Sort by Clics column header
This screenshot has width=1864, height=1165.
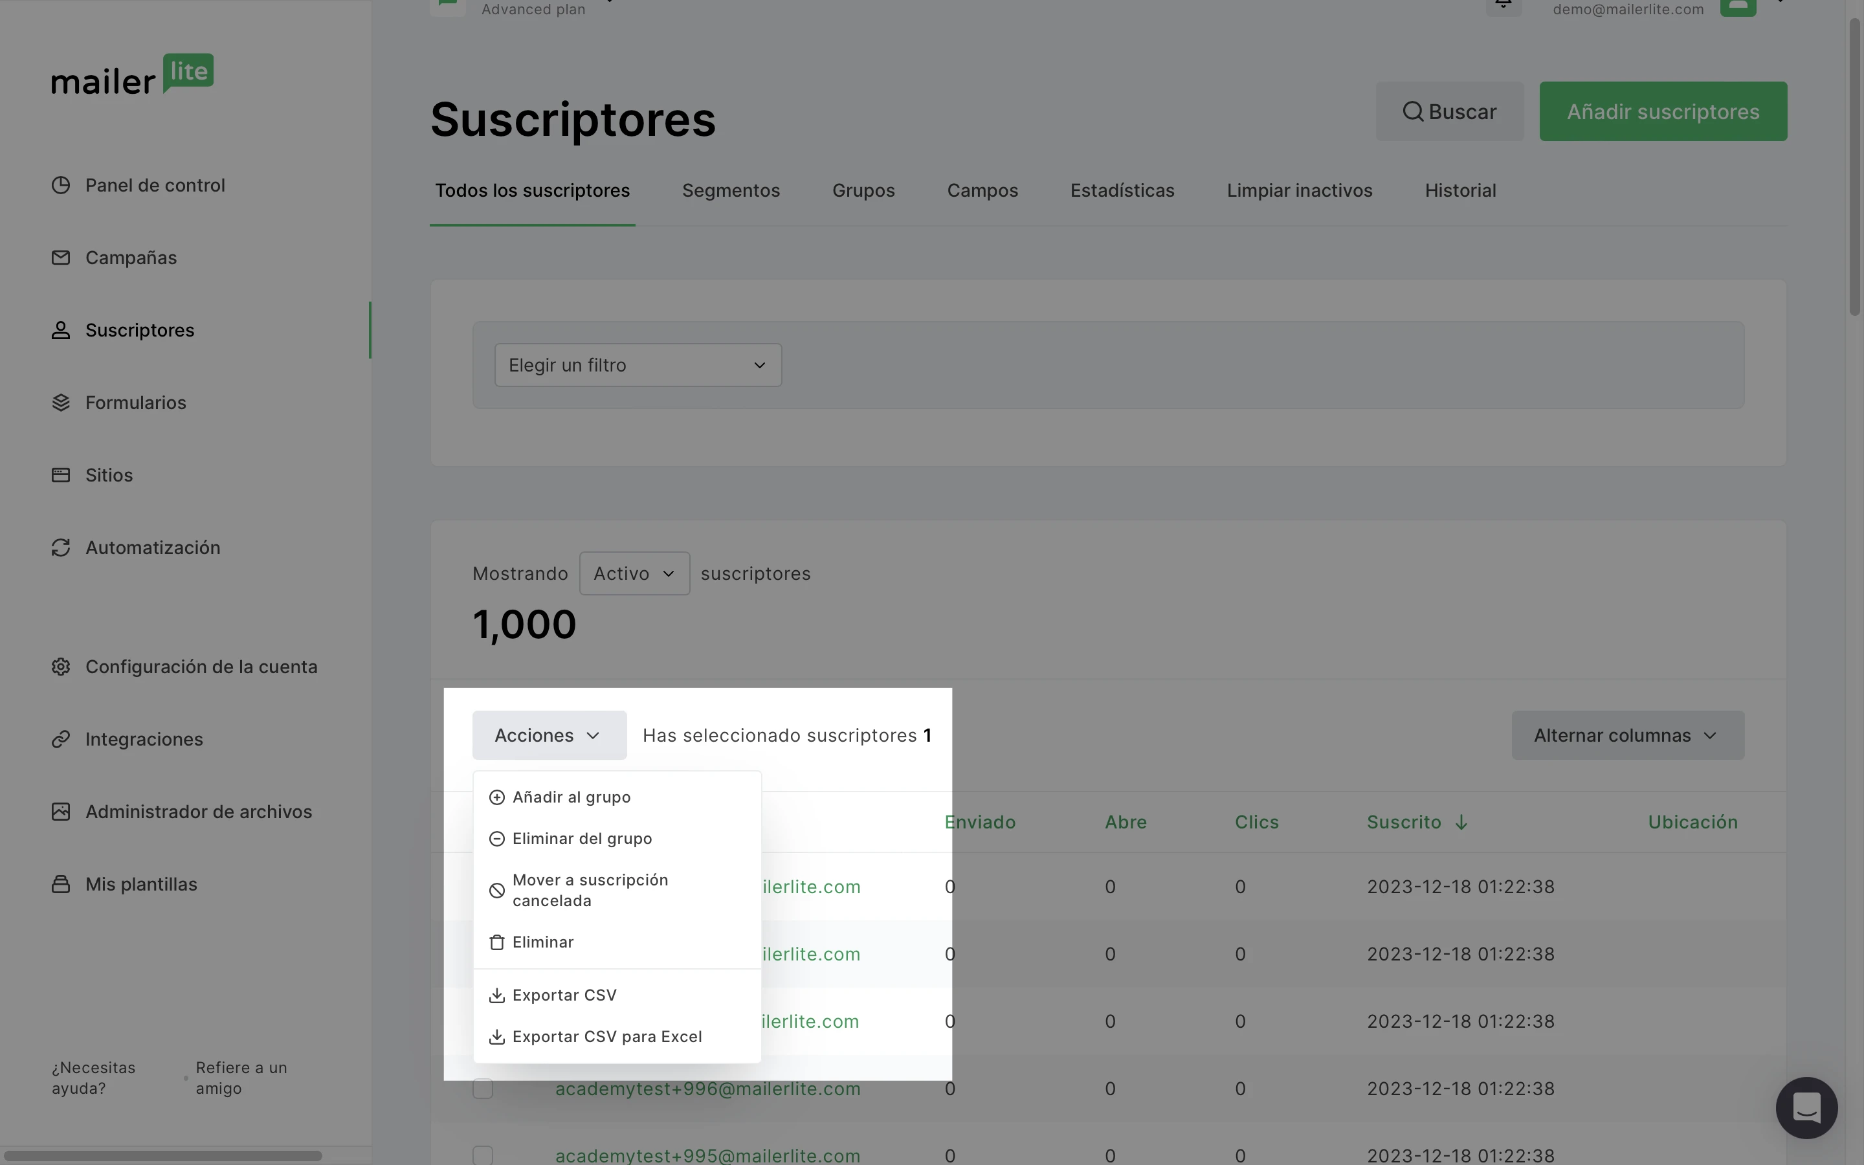tap(1256, 822)
